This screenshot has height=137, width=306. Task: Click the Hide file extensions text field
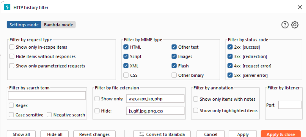point(155,111)
